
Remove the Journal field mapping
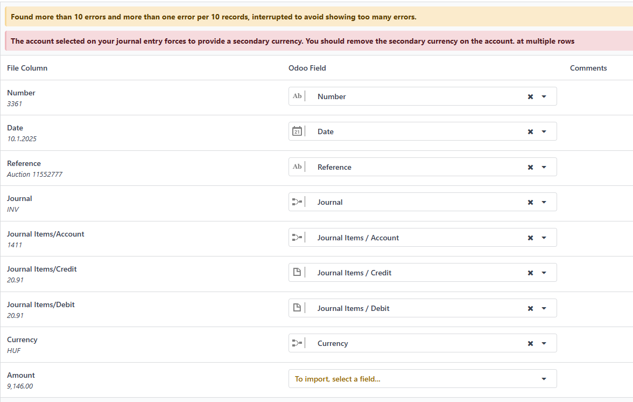pyautogui.click(x=531, y=203)
